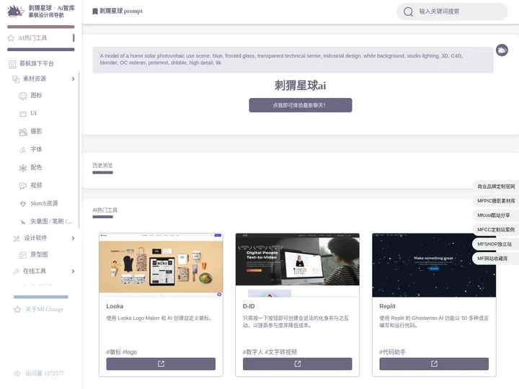Click the icon next to 慕枫旗下平台
The height and width of the screenshot is (389, 519).
(x=12, y=64)
